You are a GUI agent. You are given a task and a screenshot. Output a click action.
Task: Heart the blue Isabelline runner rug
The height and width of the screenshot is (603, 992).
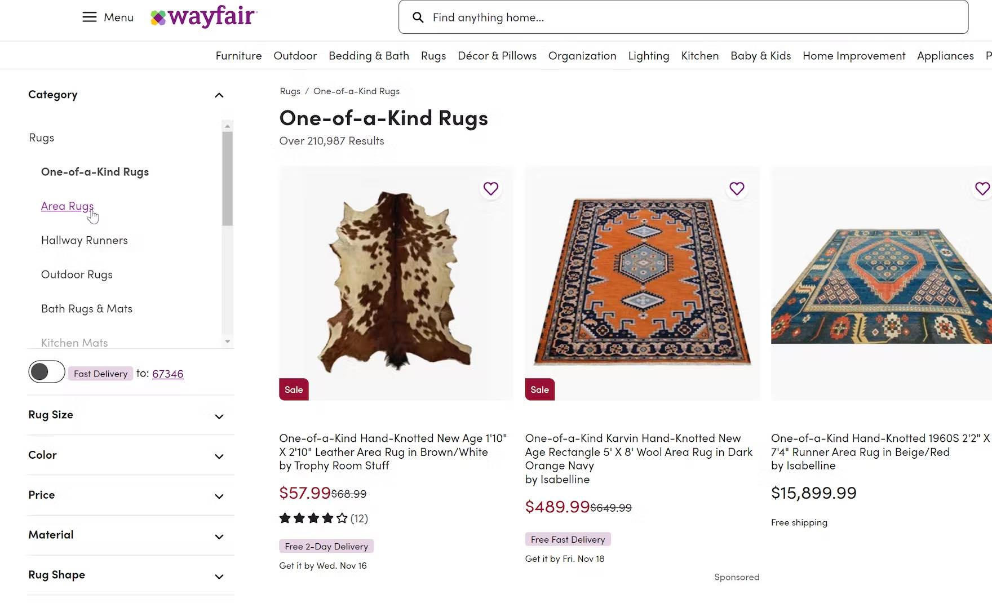982,188
